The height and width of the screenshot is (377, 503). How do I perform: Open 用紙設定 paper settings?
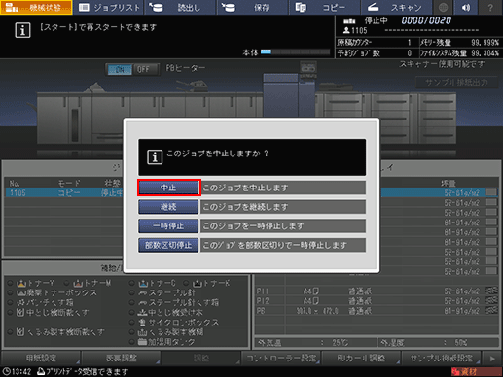[41, 358]
